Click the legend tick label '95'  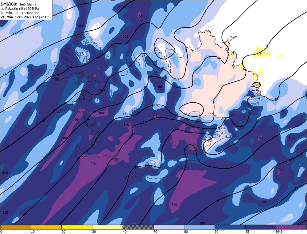pos(247,232)
